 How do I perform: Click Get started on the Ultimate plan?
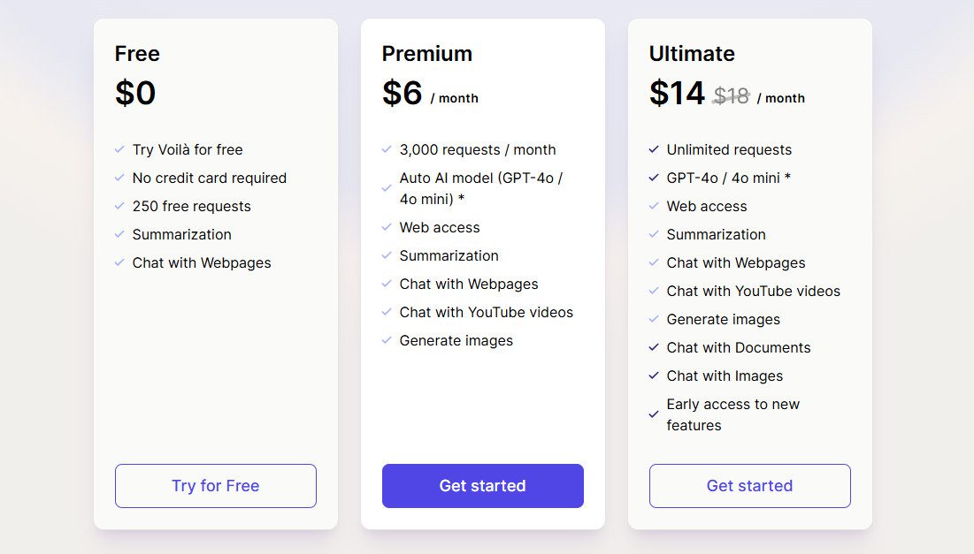(749, 485)
